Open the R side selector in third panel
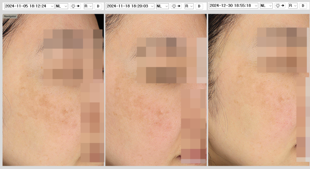This screenshot has width=310, height=169. pyautogui.click(x=293, y=6)
